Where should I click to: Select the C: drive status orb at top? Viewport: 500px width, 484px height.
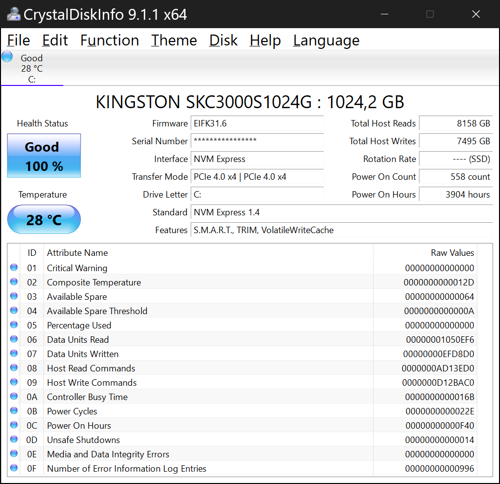point(7,56)
